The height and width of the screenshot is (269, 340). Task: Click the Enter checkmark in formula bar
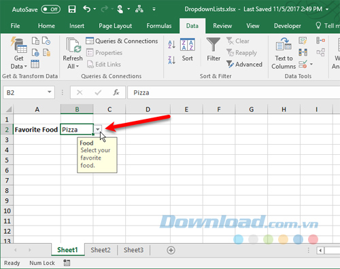pyautogui.click(x=98, y=92)
